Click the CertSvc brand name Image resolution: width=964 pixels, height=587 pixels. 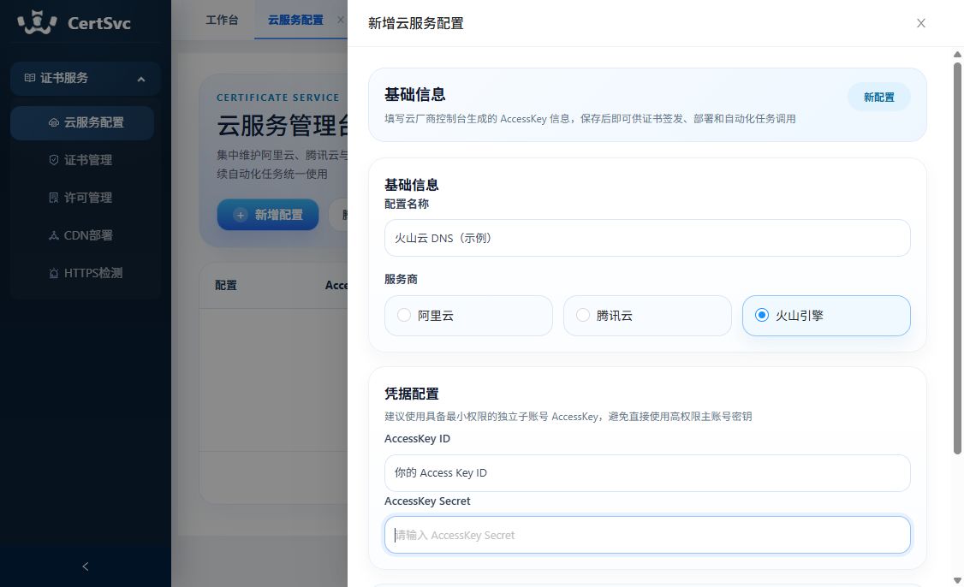click(99, 23)
